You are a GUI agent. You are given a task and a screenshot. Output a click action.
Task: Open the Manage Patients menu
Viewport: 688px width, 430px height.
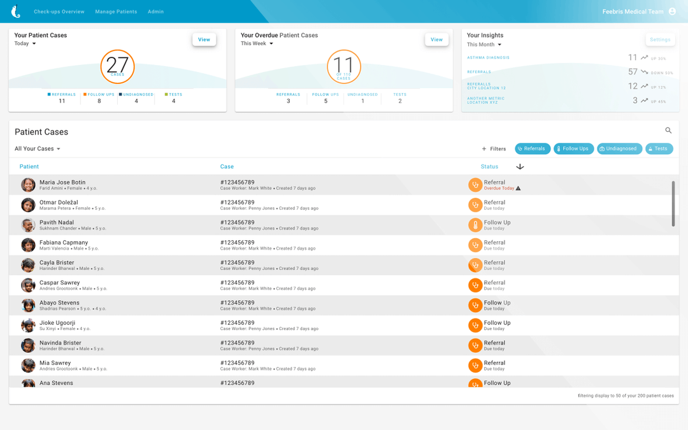point(116,11)
